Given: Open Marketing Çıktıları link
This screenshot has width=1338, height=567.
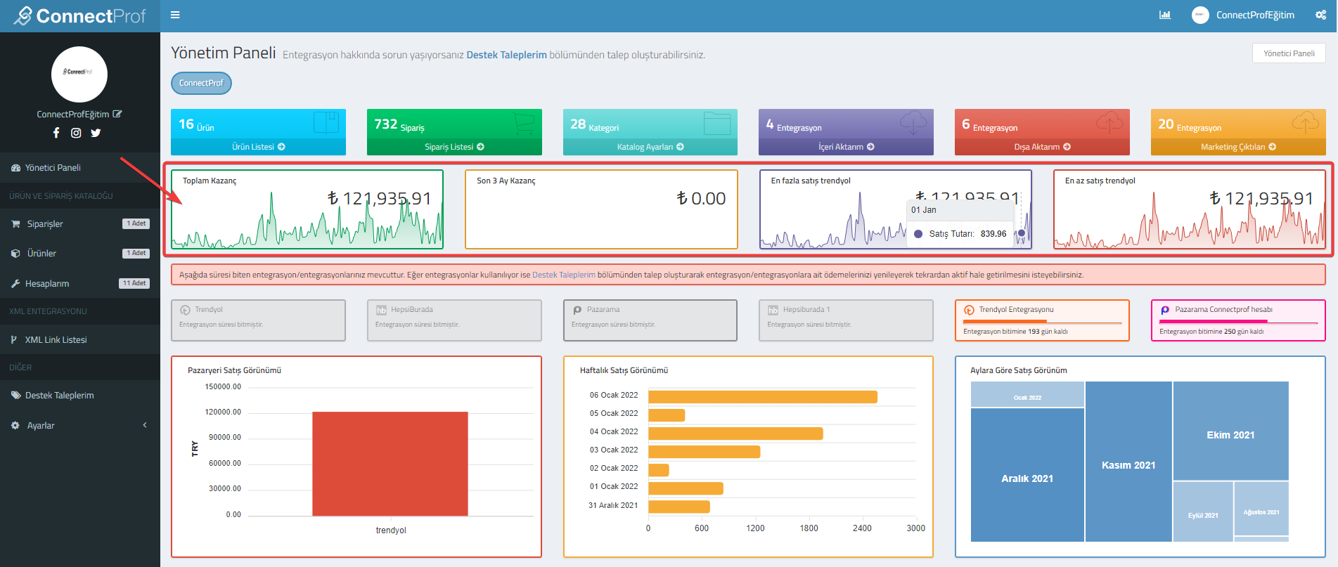Looking at the screenshot, I should [x=1238, y=147].
